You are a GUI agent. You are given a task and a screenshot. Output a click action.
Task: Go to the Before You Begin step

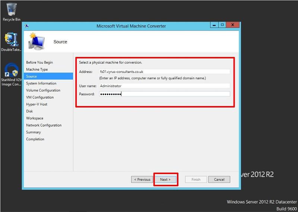pos(39,62)
